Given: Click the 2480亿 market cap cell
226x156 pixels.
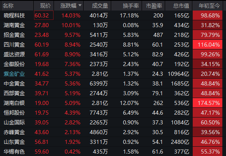Looking at the screenshot, I should [180, 142].
